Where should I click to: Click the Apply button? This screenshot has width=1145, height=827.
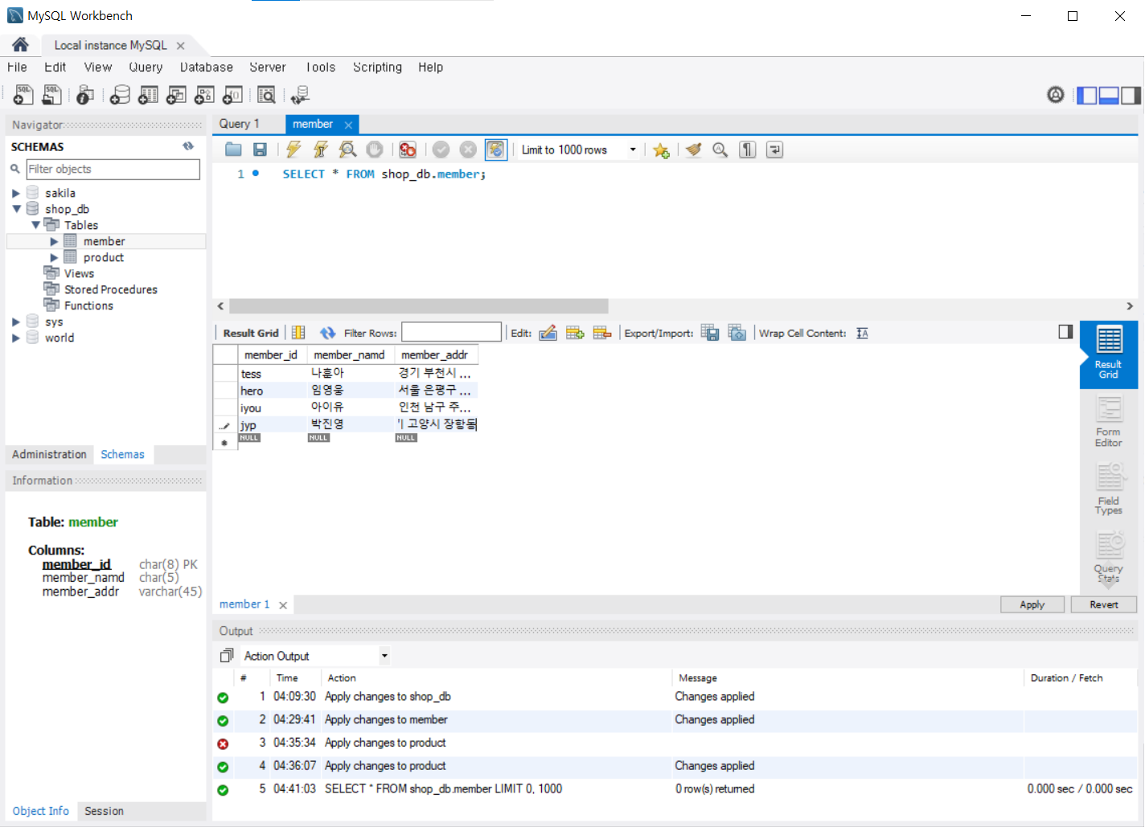[x=1032, y=604]
